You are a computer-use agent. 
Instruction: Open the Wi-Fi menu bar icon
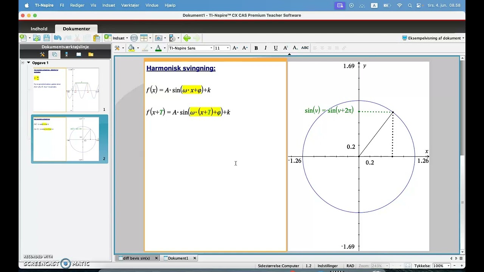click(x=399, y=5)
